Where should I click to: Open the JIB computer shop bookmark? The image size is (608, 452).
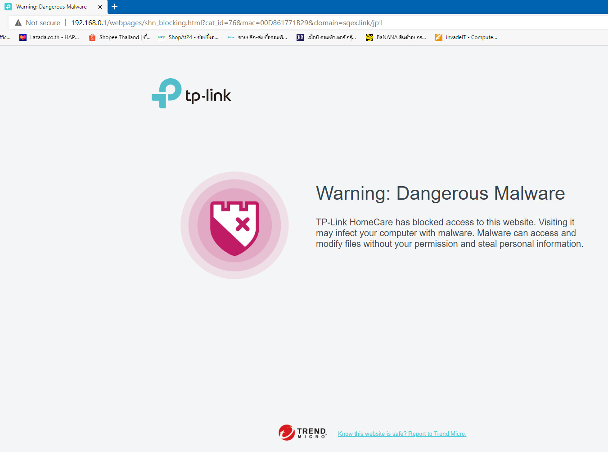tap(326, 37)
